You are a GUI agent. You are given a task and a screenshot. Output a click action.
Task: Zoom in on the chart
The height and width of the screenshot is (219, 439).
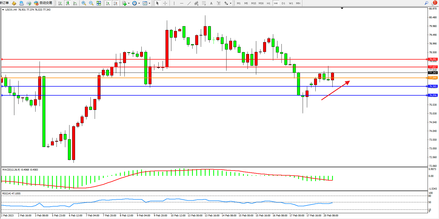click(x=84, y=3)
